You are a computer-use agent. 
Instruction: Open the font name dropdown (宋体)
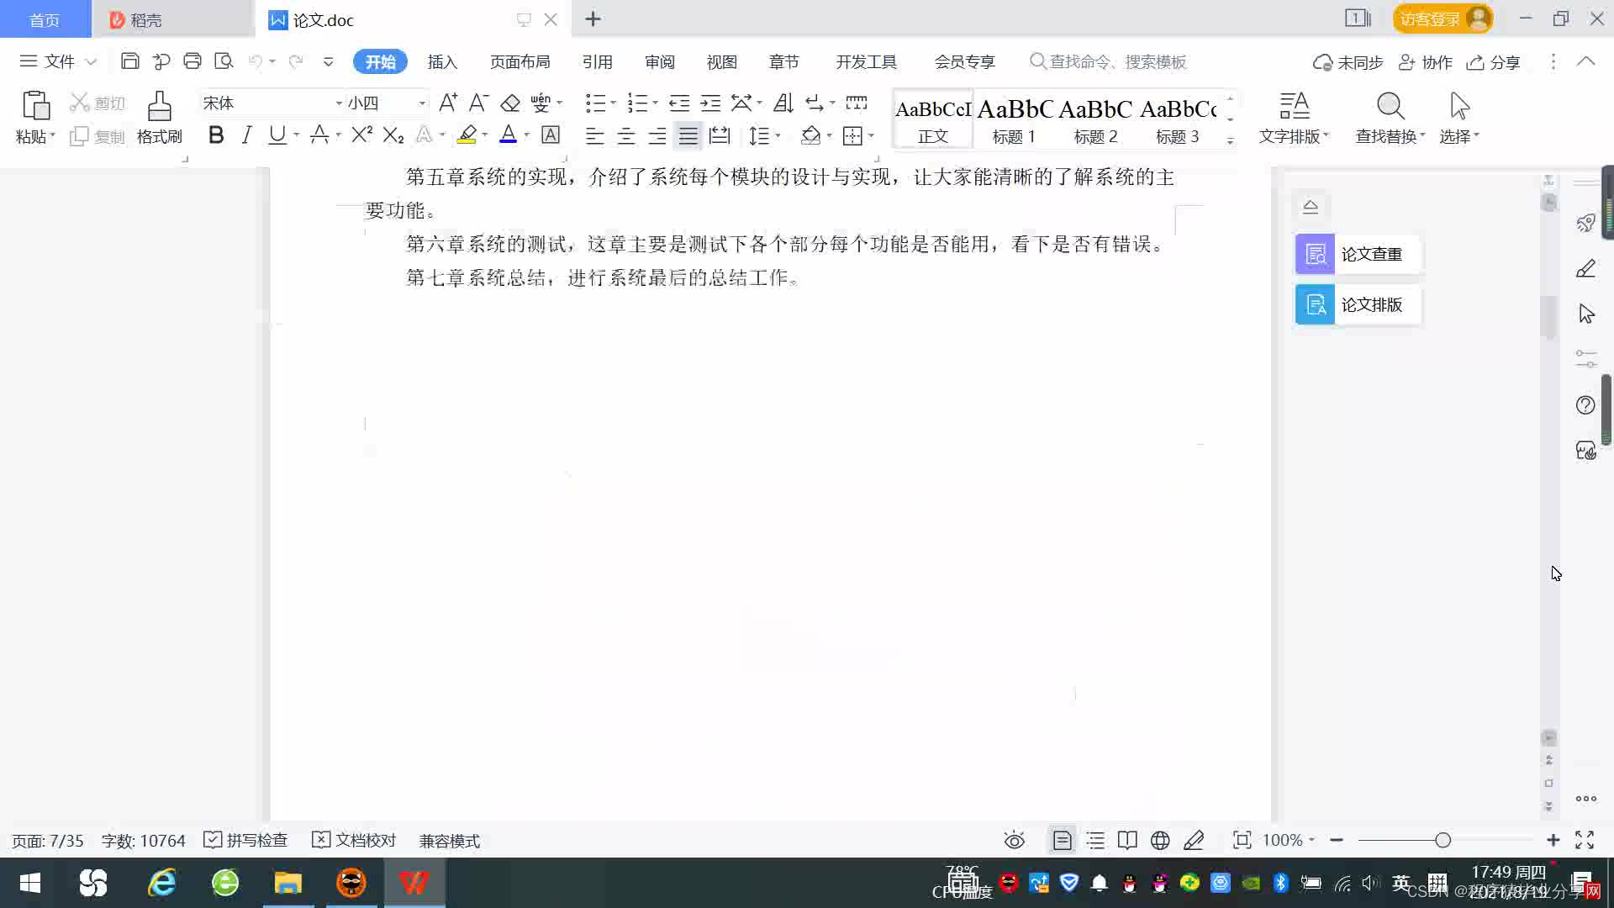(x=339, y=103)
